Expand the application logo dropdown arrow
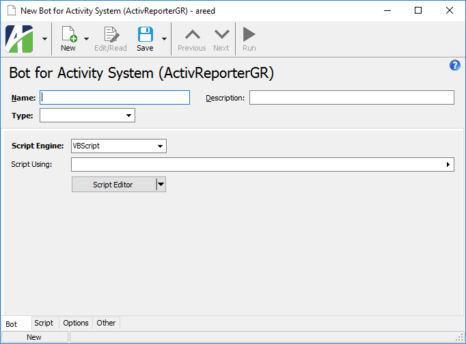This screenshot has height=344, width=466. point(44,39)
